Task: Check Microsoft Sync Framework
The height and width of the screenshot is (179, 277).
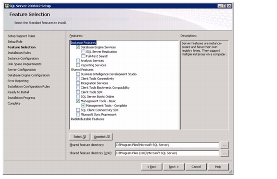Action: coord(78,115)
